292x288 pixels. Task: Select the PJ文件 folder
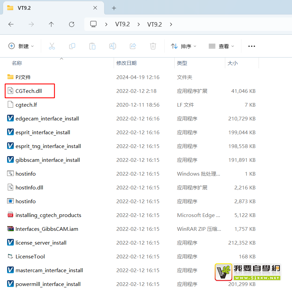click(x=23, y=77)
